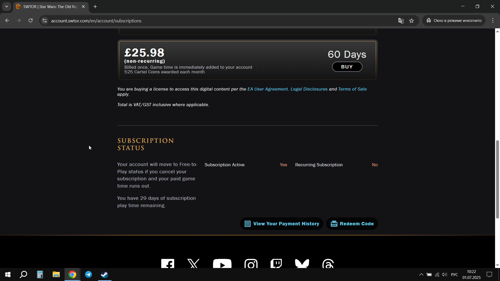Select the £25.98 price text
The height and width of the screenshot is (281, 500).
(144, 53)
